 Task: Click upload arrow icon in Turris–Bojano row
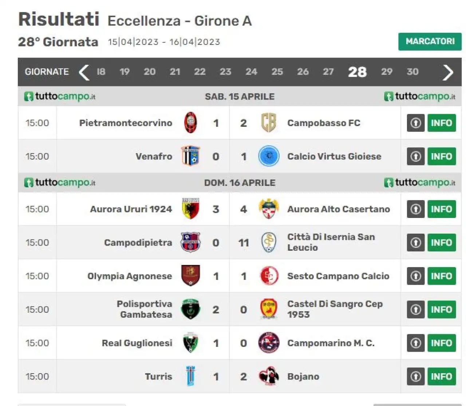(416, 376)
